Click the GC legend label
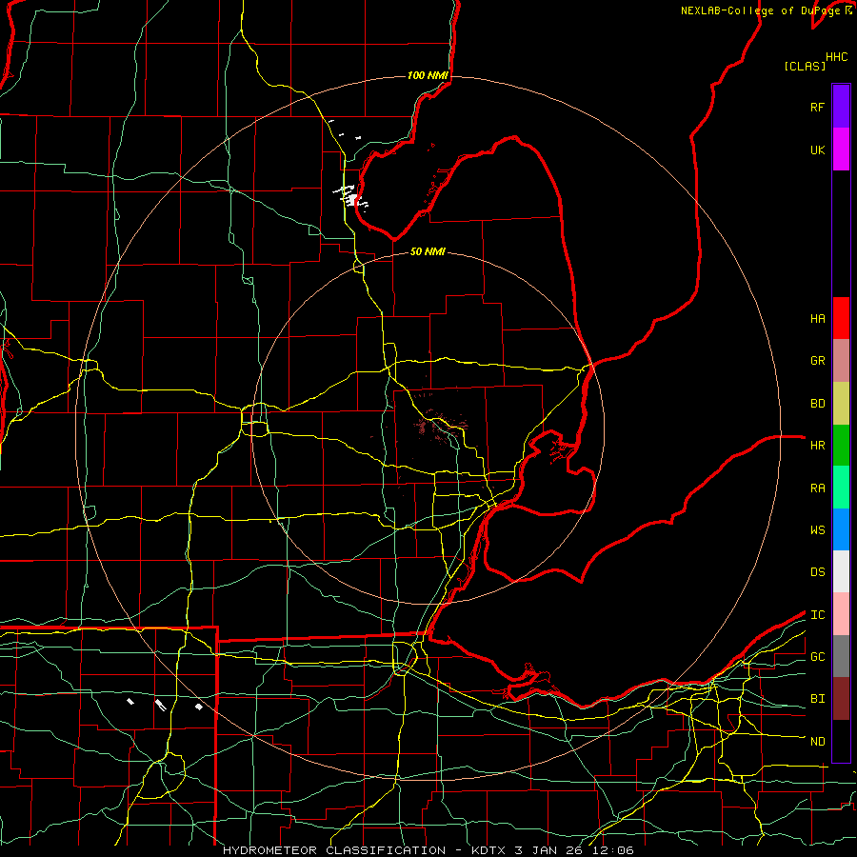 click(x=817, y=656)
